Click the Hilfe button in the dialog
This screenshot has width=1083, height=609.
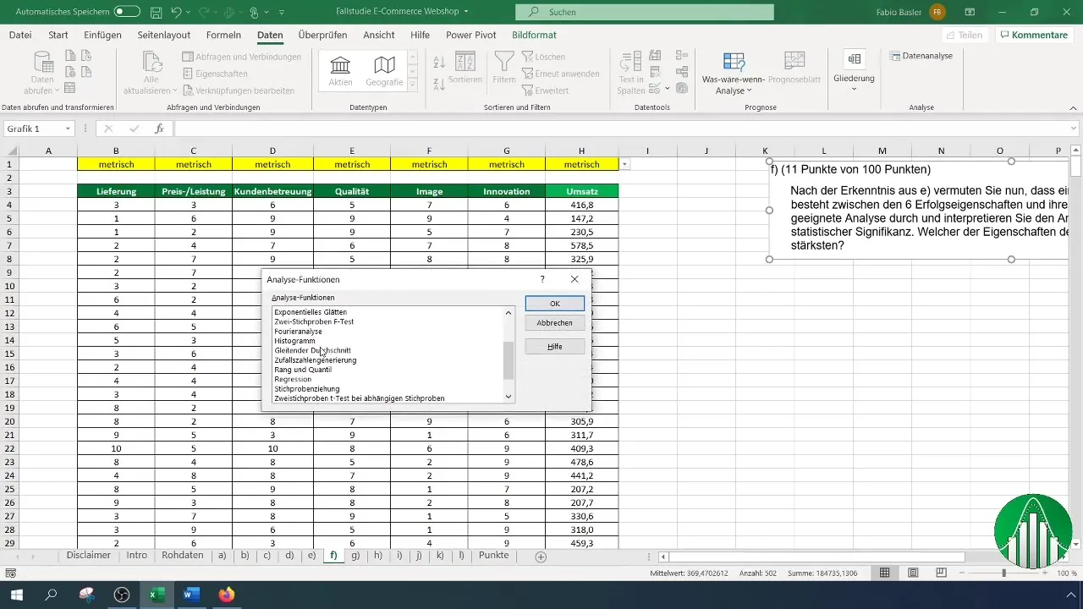[554, 346]
